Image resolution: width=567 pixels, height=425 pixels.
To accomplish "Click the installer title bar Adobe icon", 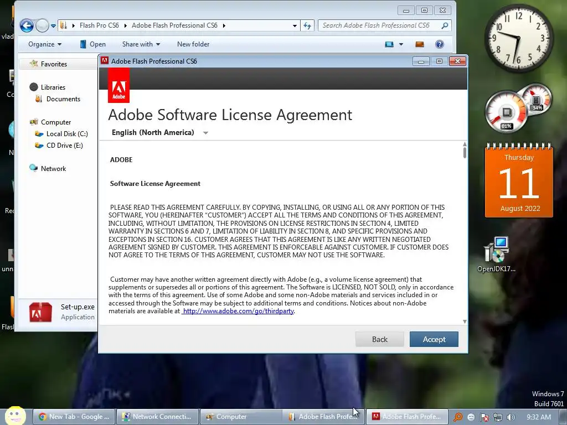I will [x=105, y=61].
